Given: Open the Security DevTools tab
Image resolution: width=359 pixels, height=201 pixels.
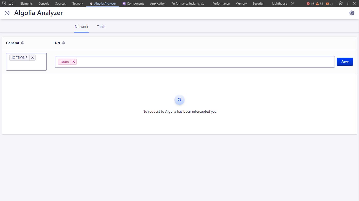Looking at the screenshot, I should (x=258, y=4).
